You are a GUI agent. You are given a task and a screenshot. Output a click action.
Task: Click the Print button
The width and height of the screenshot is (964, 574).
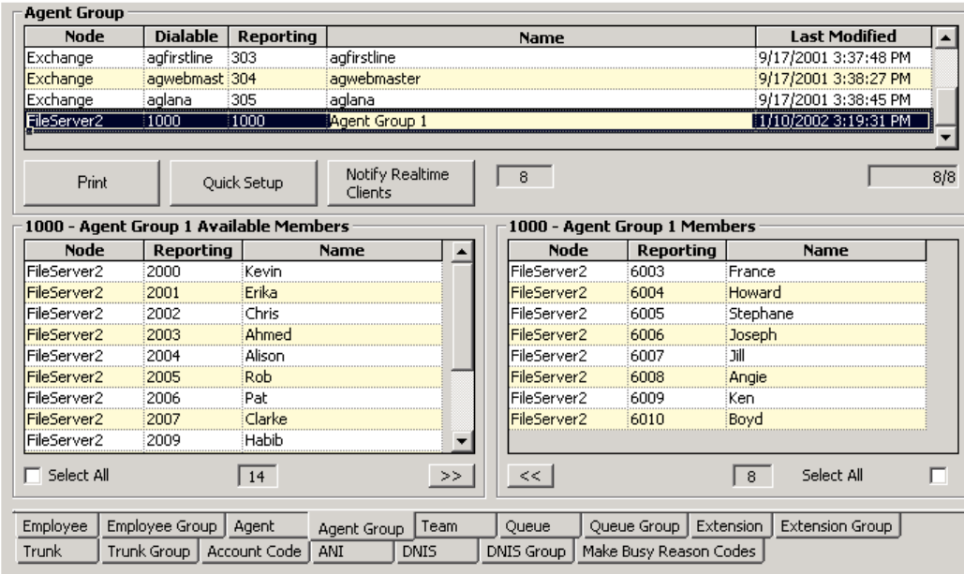tap(92, 183)
